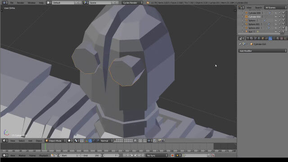The image size is (288, 162).
Task: Open the outliner View menu
Action: coord(249,8)
